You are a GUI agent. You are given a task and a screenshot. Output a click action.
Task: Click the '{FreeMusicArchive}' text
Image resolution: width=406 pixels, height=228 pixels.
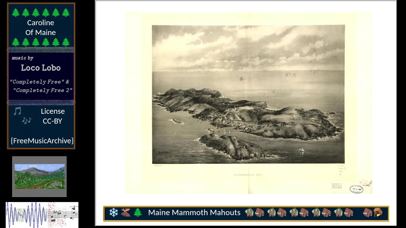pos(42,141)
